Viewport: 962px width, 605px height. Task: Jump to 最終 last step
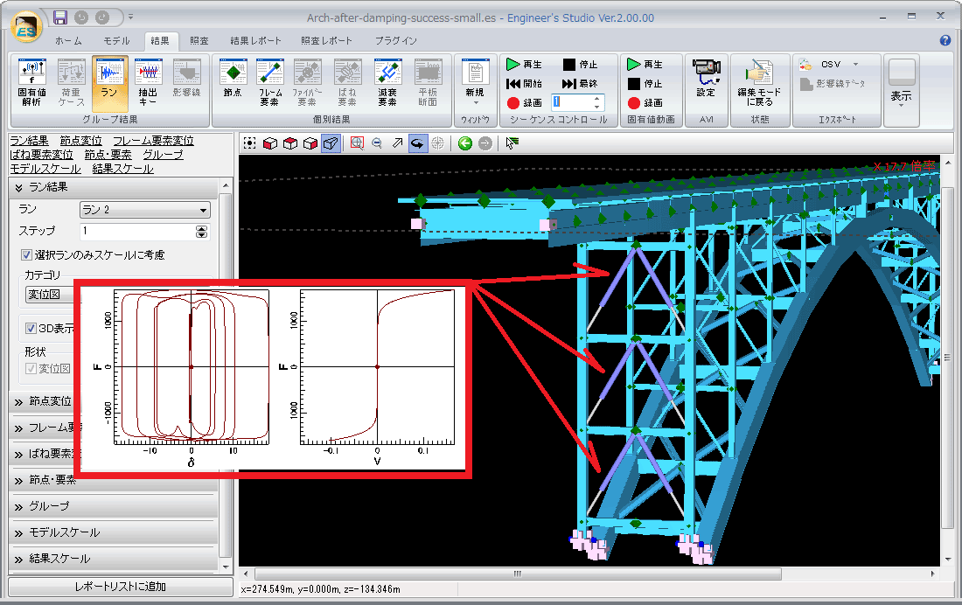580,83
